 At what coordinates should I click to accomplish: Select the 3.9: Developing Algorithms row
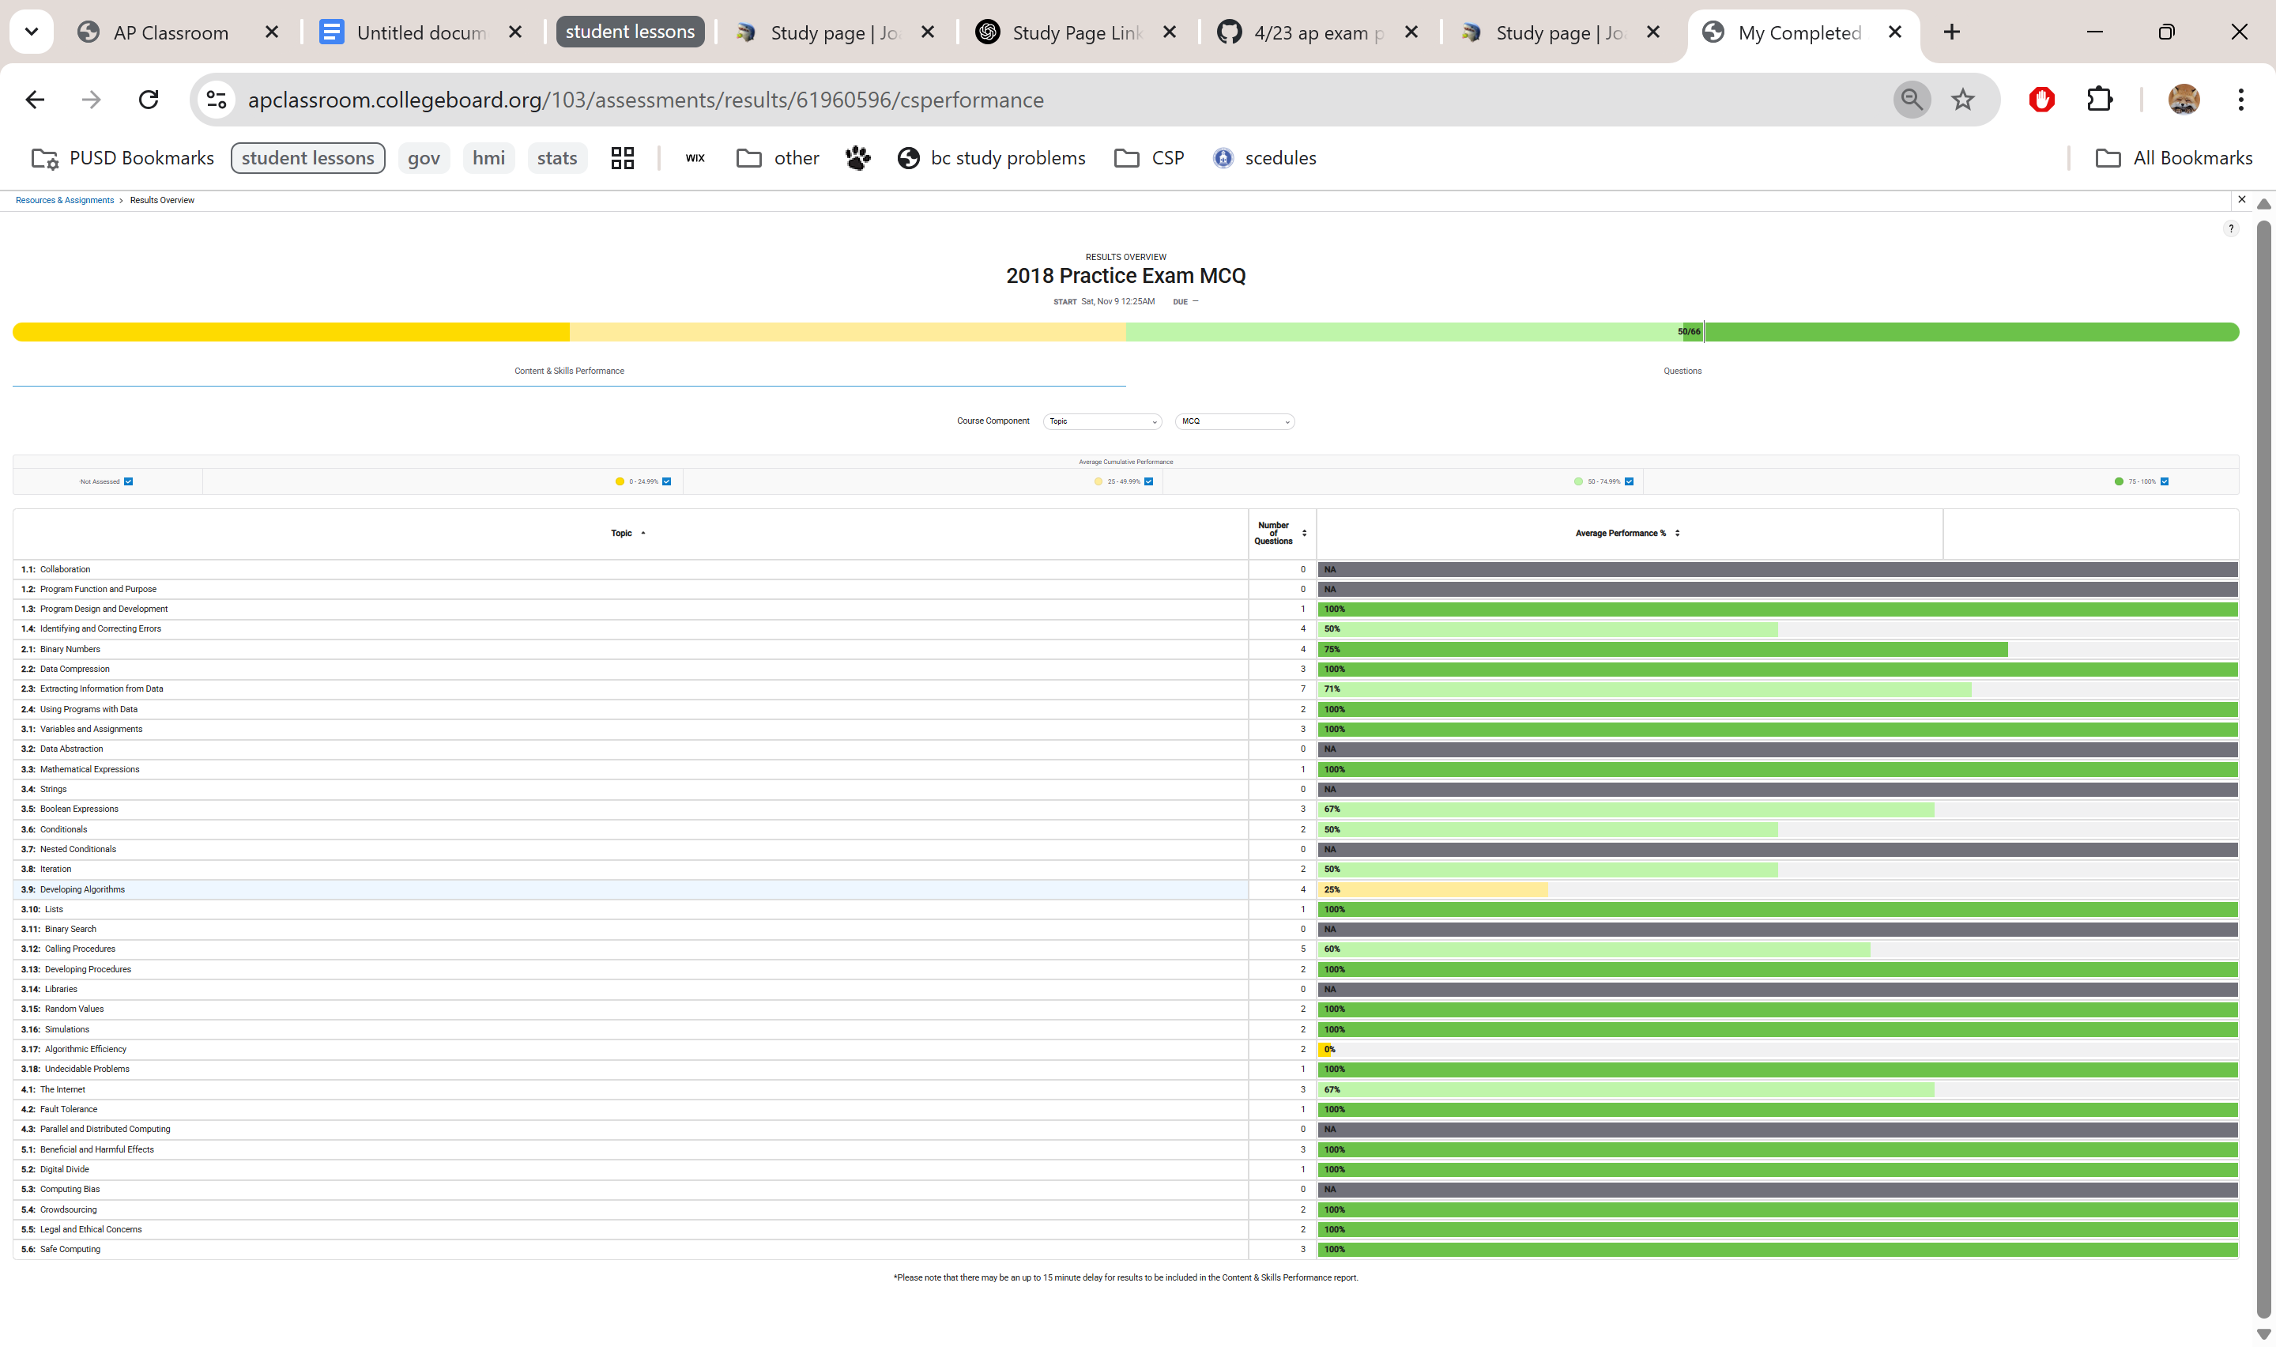click(x=1125, y=889)
